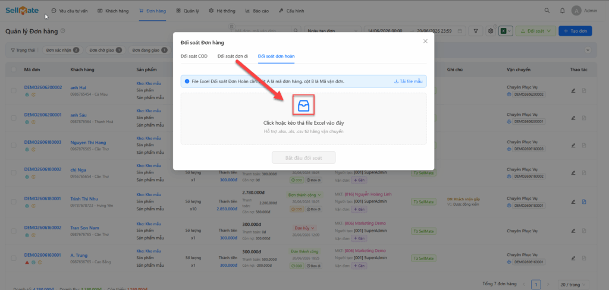609x290 pixels.
Task: Open the Quản lý menu
Action: click(187, 11)
